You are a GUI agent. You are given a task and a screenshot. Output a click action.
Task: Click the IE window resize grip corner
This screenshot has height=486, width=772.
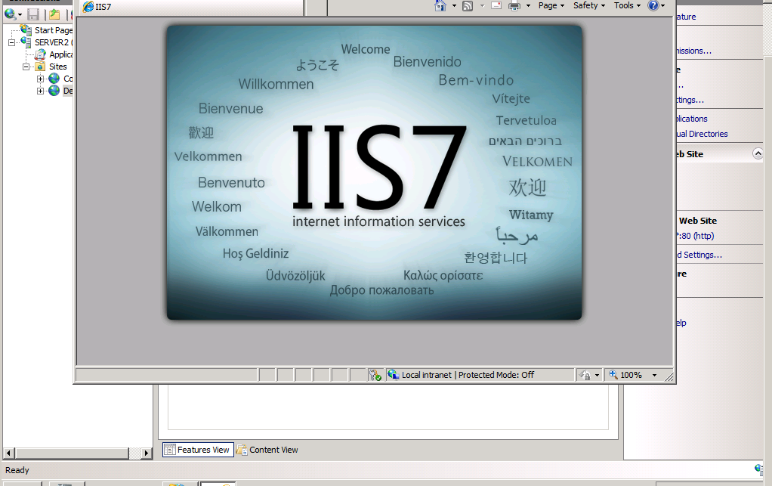pos(669,376)
